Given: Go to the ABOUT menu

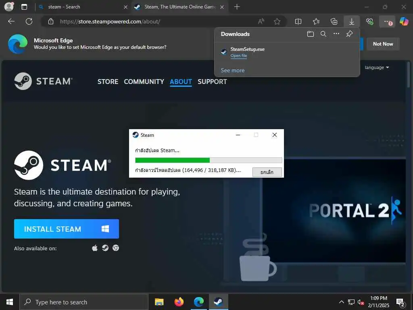Looking at the screenshot, I should [x=181, y=82].
